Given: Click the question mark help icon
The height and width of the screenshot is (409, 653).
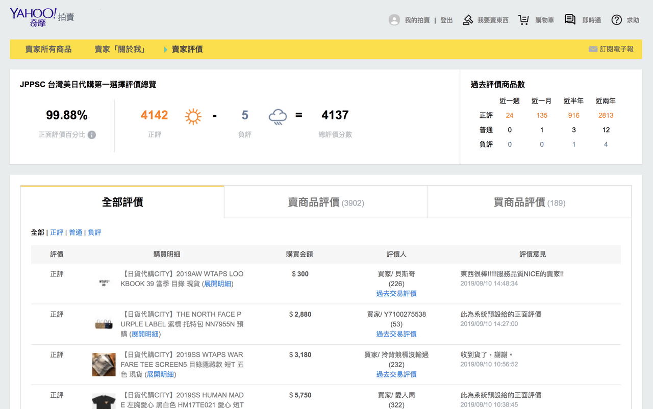Looking at the screenshot, I should 617,20.
